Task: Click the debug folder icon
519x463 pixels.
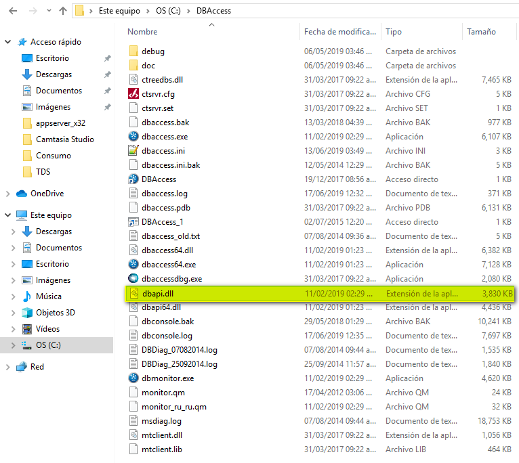Action: 133,51
